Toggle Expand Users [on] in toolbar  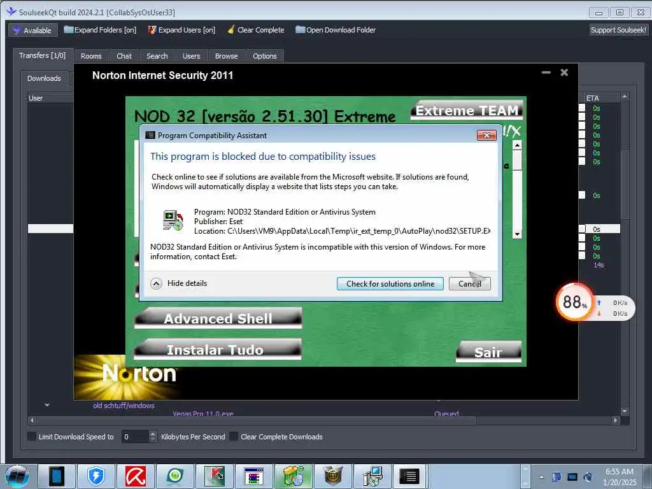click(181, 30)
